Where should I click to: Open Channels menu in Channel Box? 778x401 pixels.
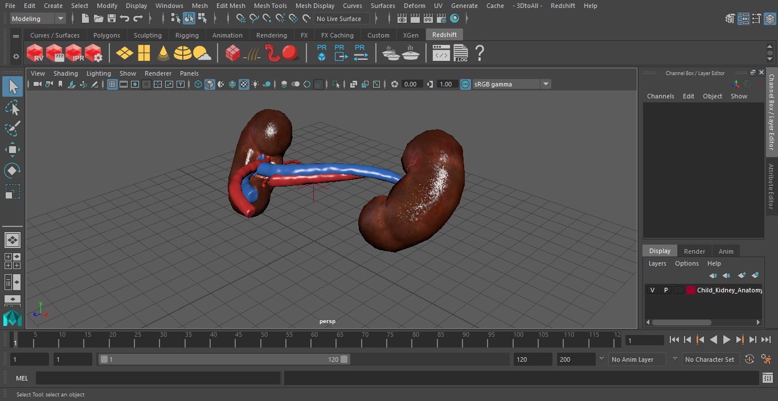pyautogui.click(x=660, y=96)
